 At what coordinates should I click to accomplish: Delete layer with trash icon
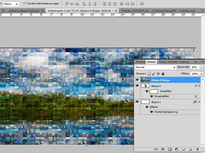197,149
